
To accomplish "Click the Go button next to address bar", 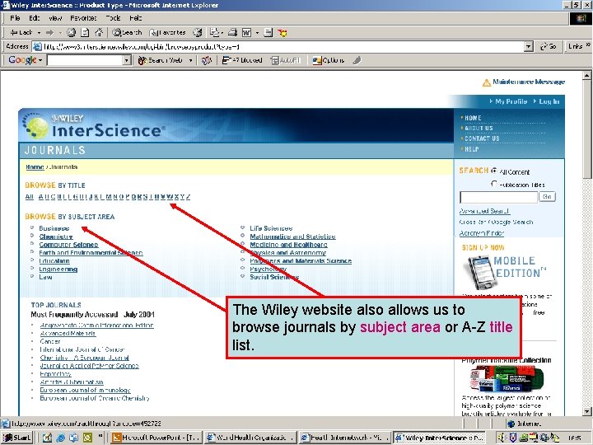I will pyautogui.click(x=549, y=46).
